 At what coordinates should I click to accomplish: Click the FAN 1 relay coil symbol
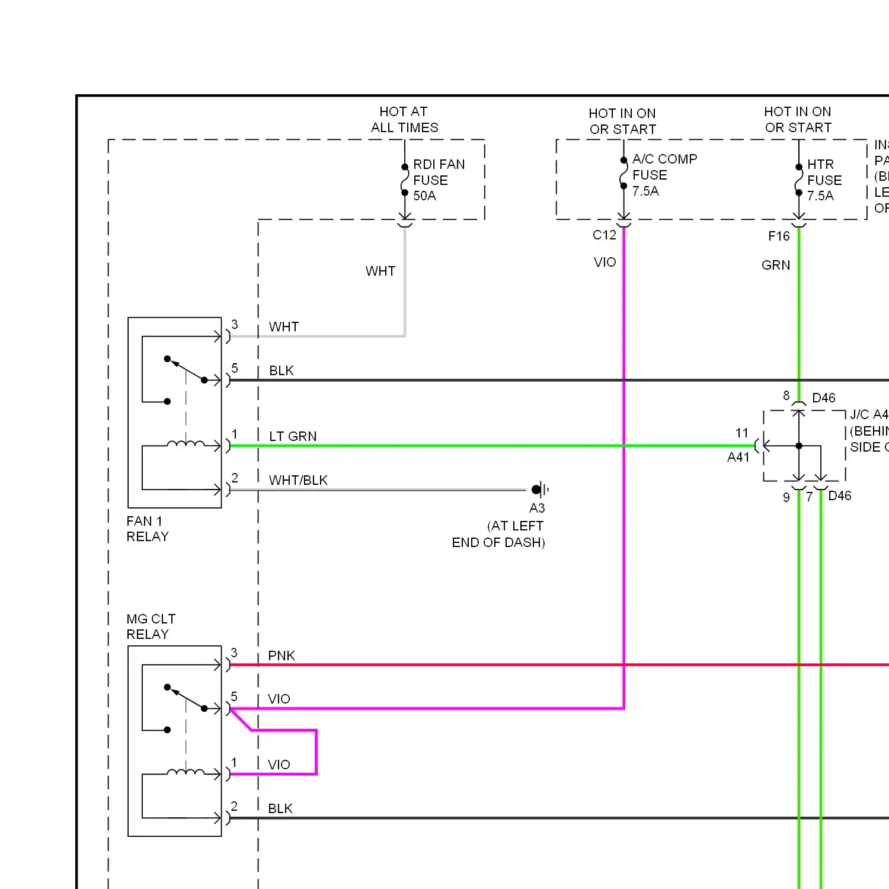point(186,443)
